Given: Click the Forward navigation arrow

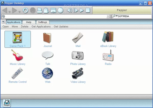Looking at the screenshot, I should 15,10.
